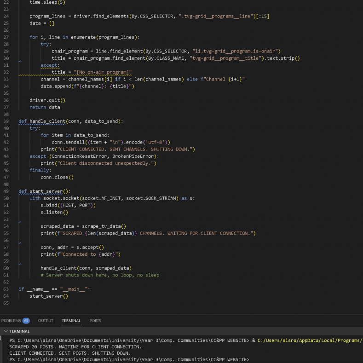The width and height of the screenshot is (363, 363).
Task: Collapse the TERMINAL section chevron
Action: (6, 331)
